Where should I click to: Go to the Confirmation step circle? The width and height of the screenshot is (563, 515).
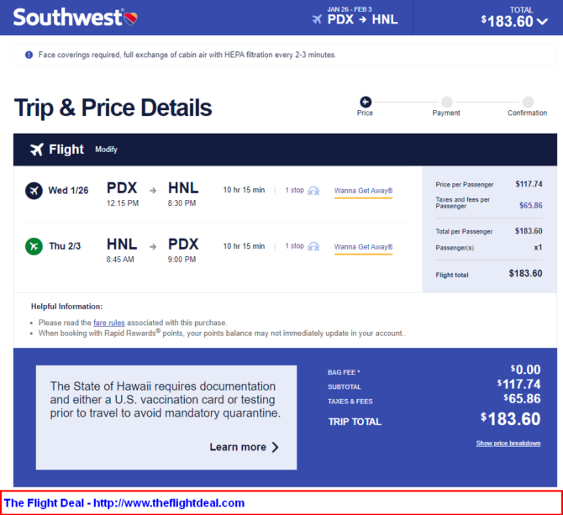click(x=528, y=102)
